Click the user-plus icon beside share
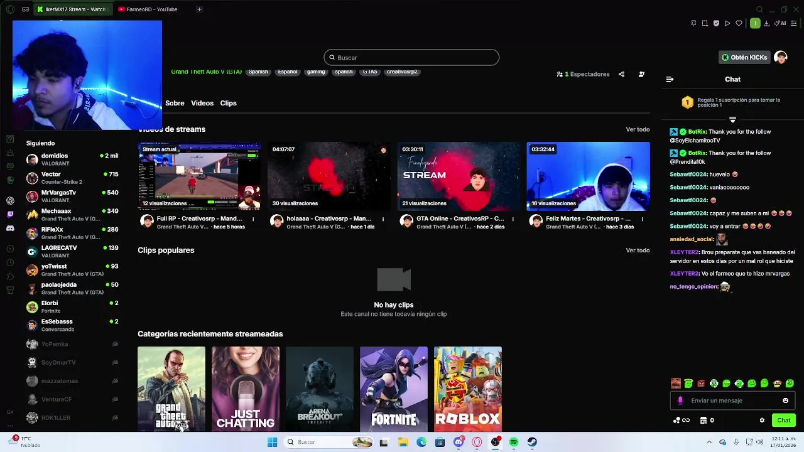This screenshot has height=452, width=804. 641,74
